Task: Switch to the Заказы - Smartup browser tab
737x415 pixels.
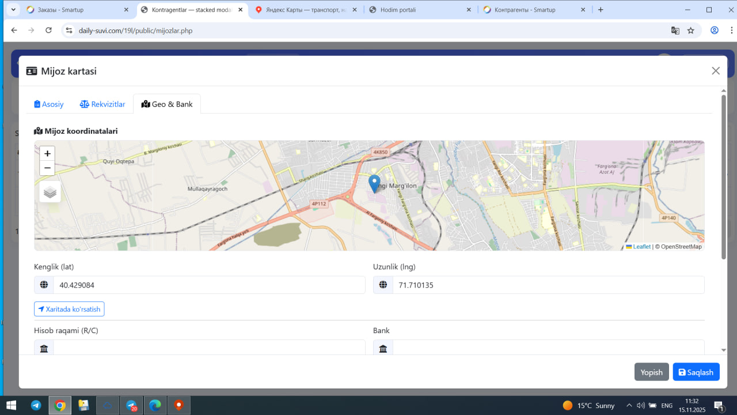Action: 78,10
